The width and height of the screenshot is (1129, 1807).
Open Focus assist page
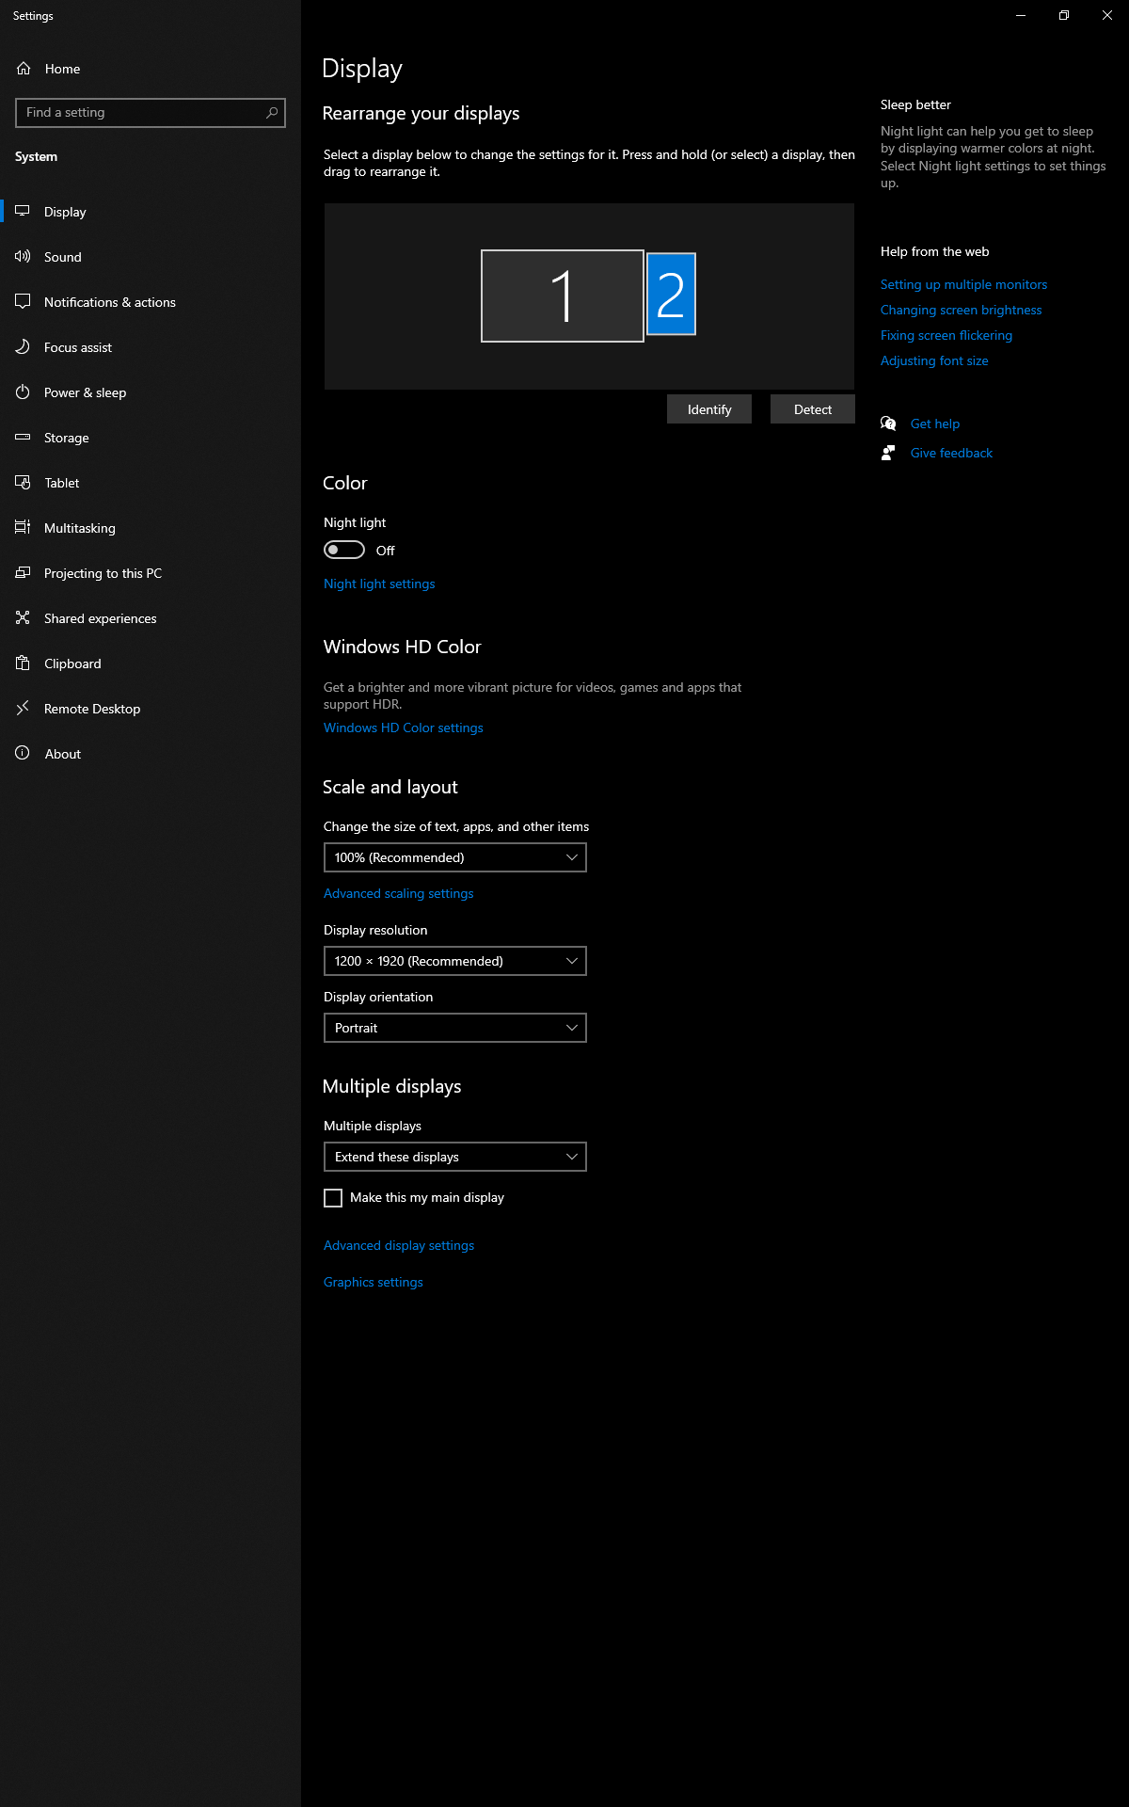[x=151, y=347]
